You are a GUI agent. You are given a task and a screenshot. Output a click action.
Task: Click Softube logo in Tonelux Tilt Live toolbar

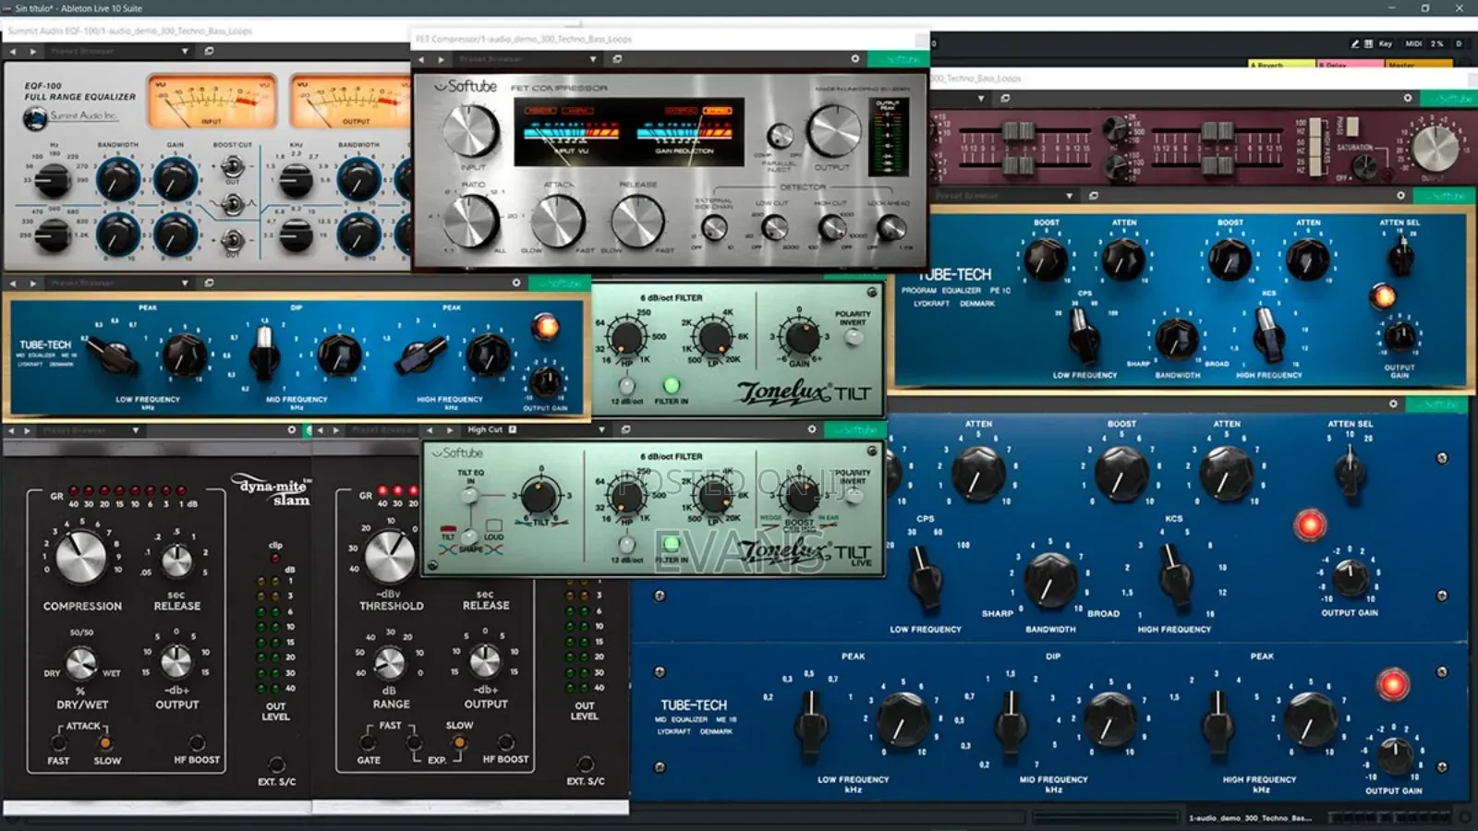coord(855,429)
